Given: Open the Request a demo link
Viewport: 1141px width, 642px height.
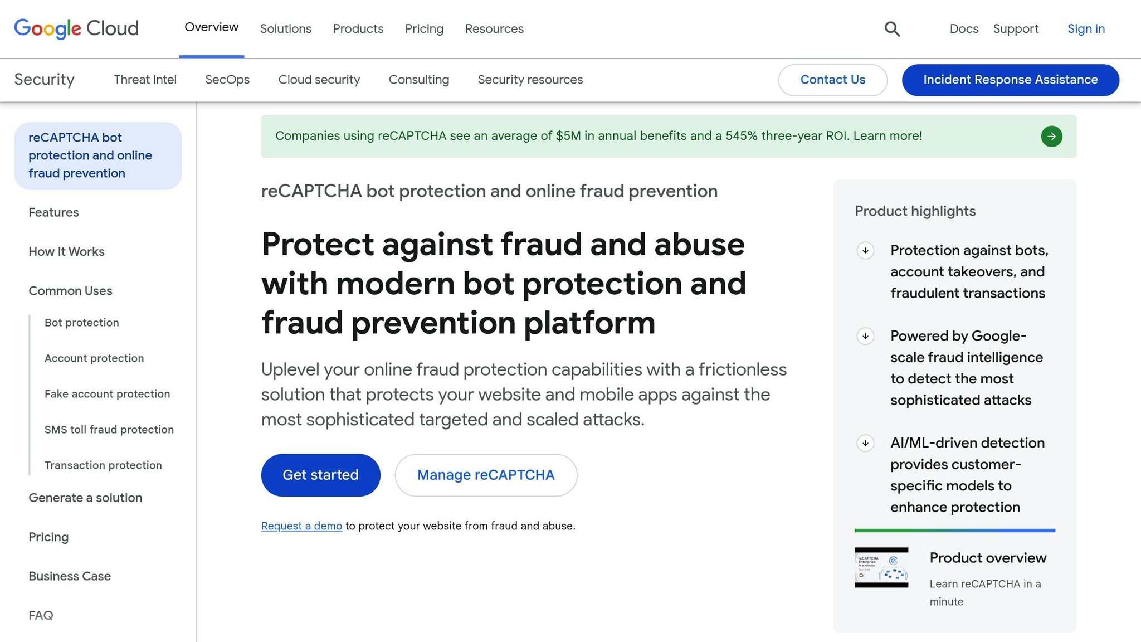Looking at the screenshot, I should tap(301, 526).
